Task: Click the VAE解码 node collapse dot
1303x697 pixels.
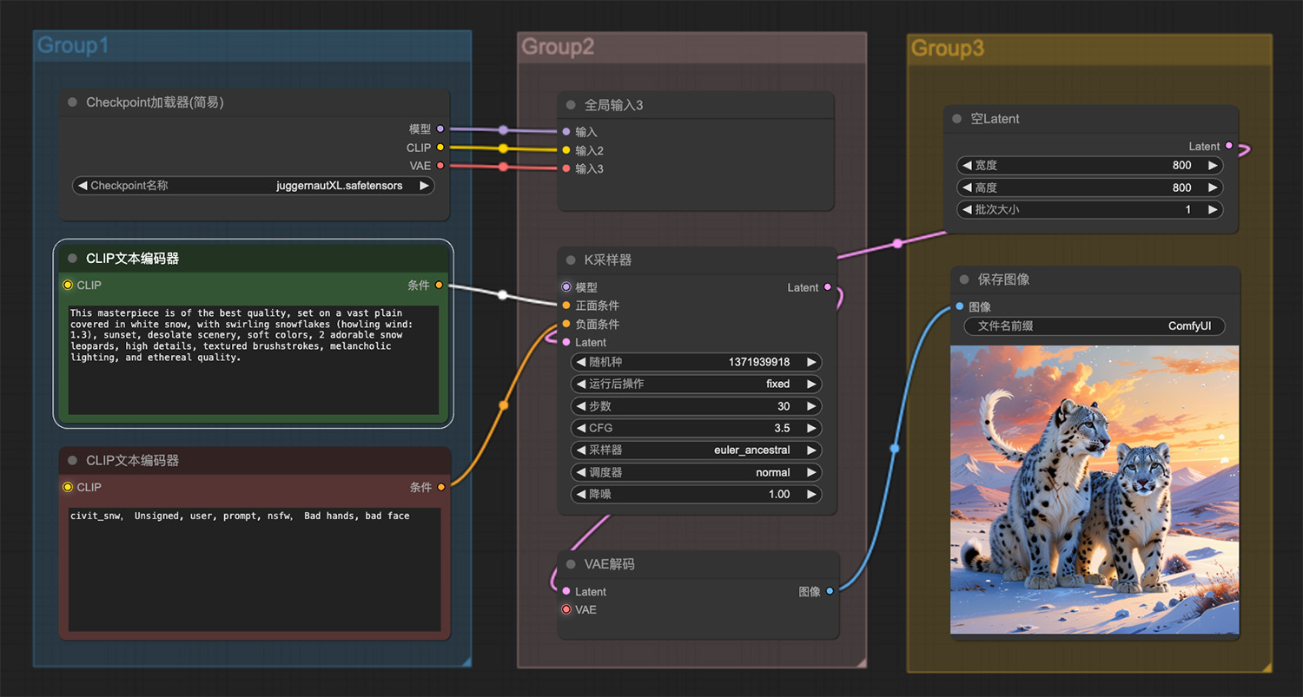Action: 571,564
